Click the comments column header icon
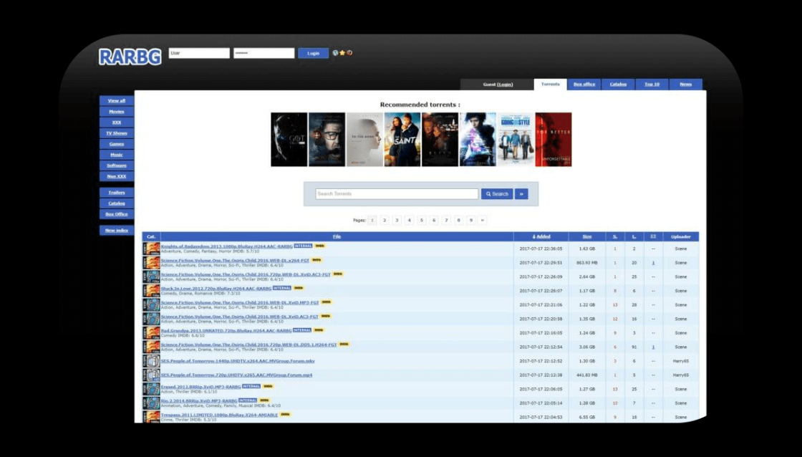 point(653,236)
